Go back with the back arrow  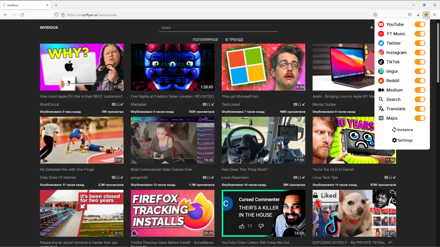click(5, 15)
